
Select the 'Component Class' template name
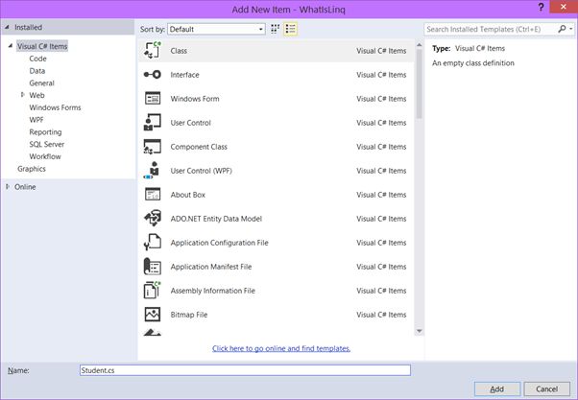pyautogui.click(x=199, y=147)
